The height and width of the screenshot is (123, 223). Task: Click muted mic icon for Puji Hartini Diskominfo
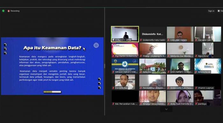113,56
